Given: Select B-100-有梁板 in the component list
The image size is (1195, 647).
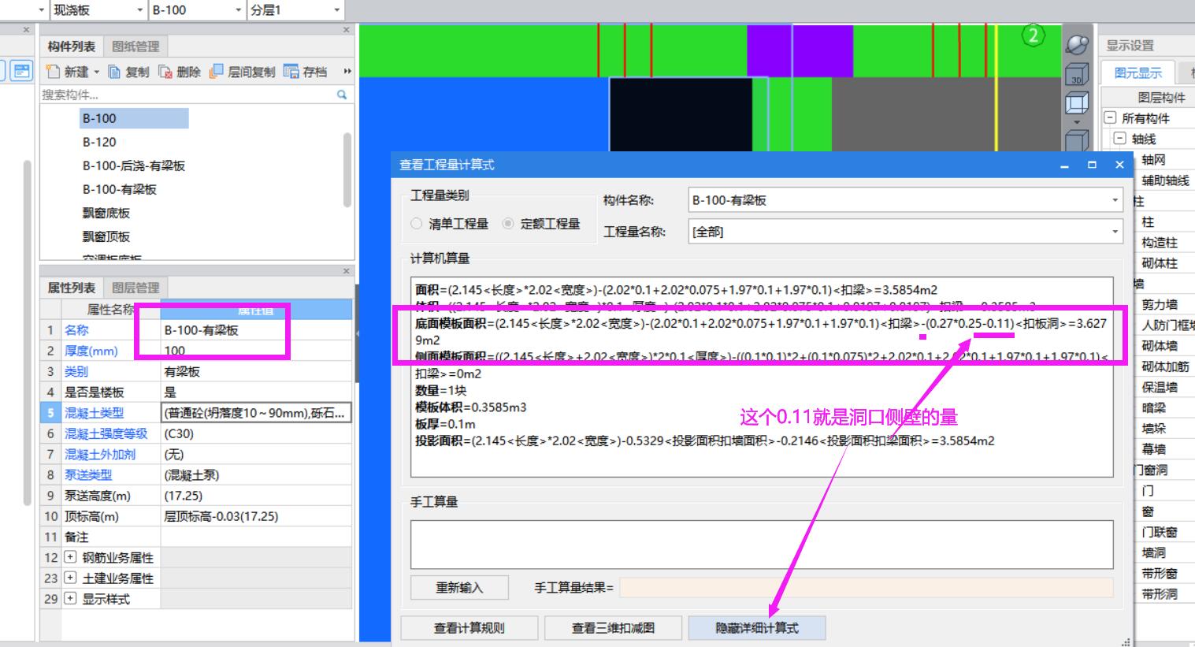Looking at the screenshot, I should click(x=120, y=189).
